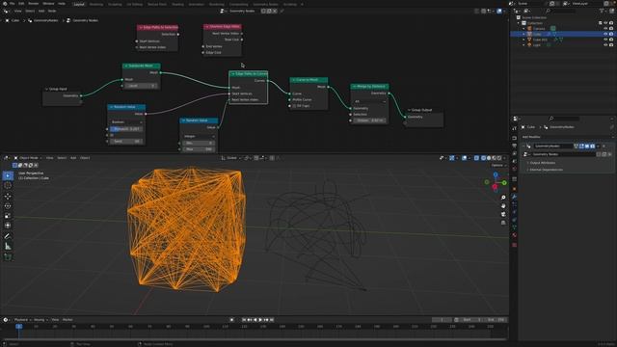Click GeometryNodes modifier name field

[x=552, y=146]
